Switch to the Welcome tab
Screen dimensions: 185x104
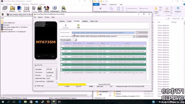(x=62, y=21)
